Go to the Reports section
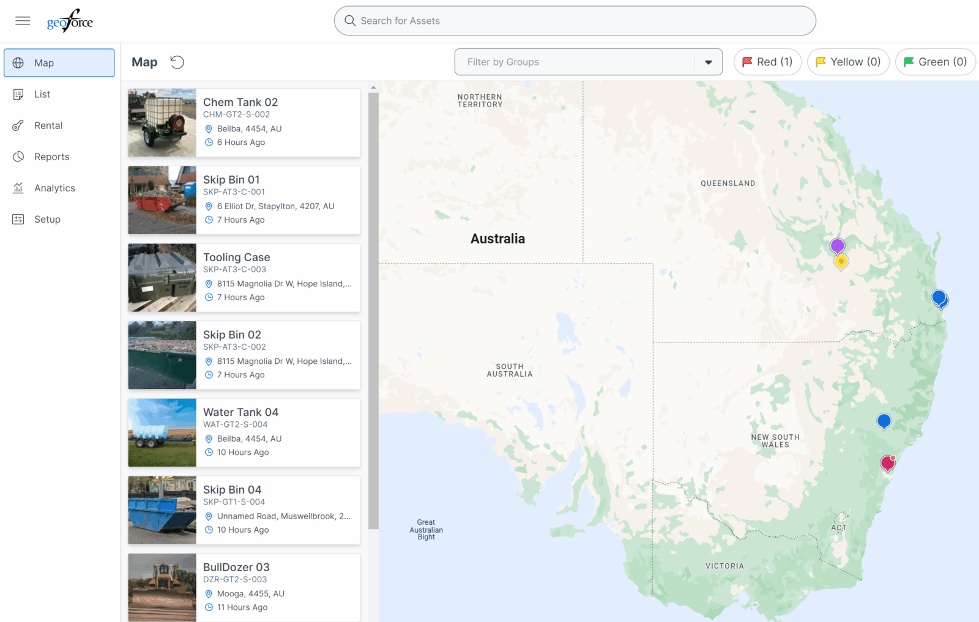The width and height of the screenshot is (979, 622). (51, 157)
